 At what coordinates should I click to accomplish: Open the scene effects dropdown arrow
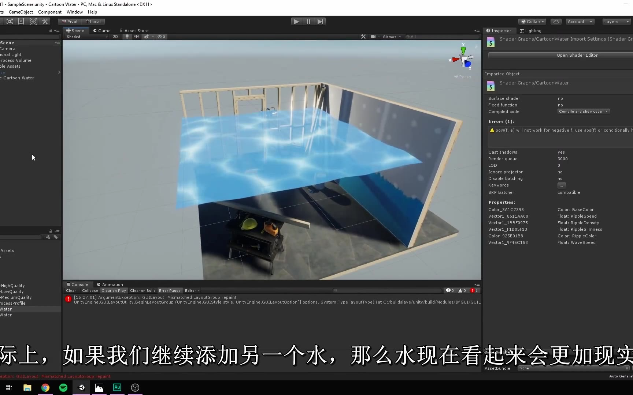[152, 37]
